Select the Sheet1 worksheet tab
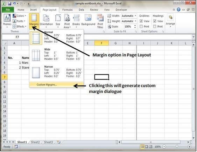The image size is (197, 152). coord(22,142)
